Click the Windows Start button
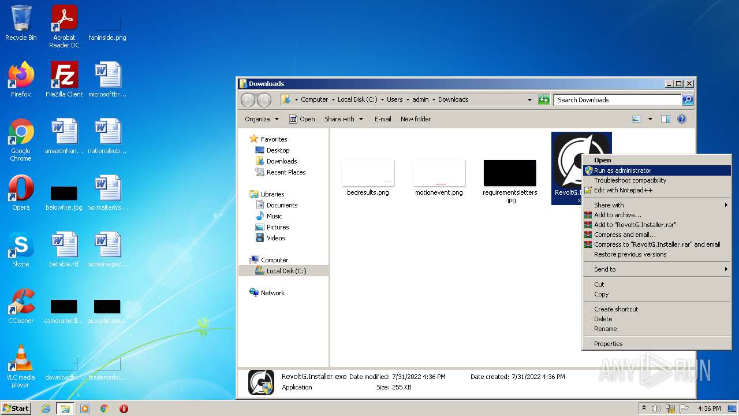 16,408
